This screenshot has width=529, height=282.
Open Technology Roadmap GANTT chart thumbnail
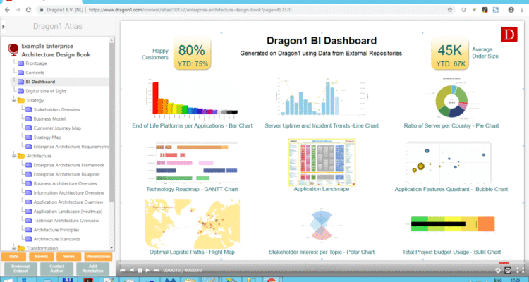pyautogui.click(x=193, y=162)
